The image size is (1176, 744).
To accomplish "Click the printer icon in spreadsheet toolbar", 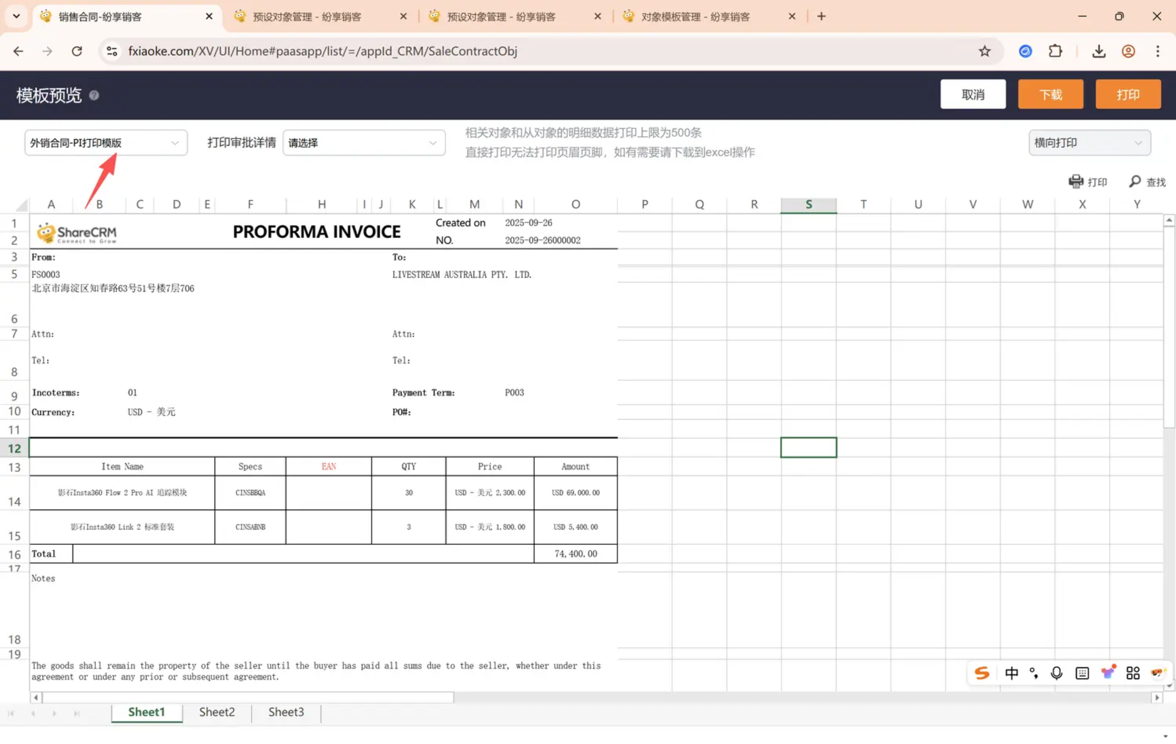I will tap(1076, 182).
